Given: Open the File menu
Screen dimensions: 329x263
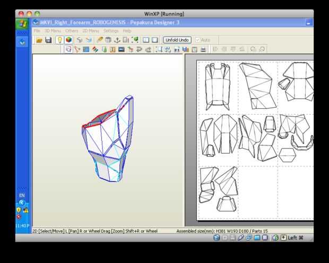Looking at the screenshot, I should coord(37,31).
